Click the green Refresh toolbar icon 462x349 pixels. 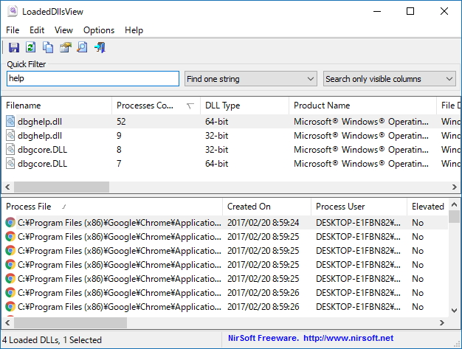pyautogui.click(x=31, y=48)
